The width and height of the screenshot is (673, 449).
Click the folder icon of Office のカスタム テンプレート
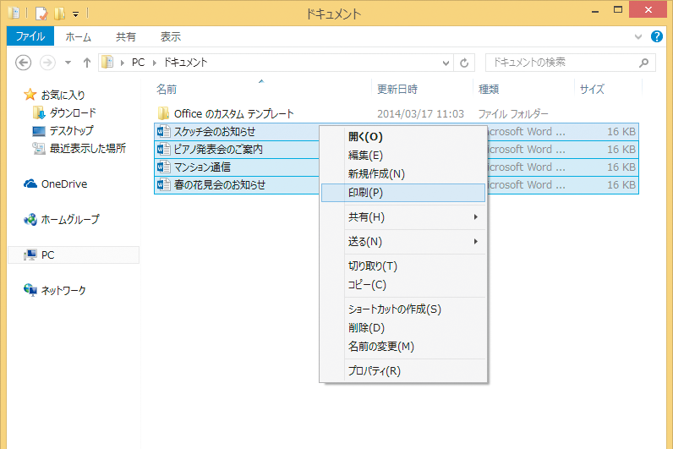163,113
